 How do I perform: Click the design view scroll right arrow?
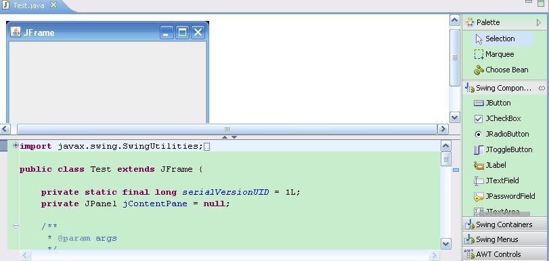443,129
